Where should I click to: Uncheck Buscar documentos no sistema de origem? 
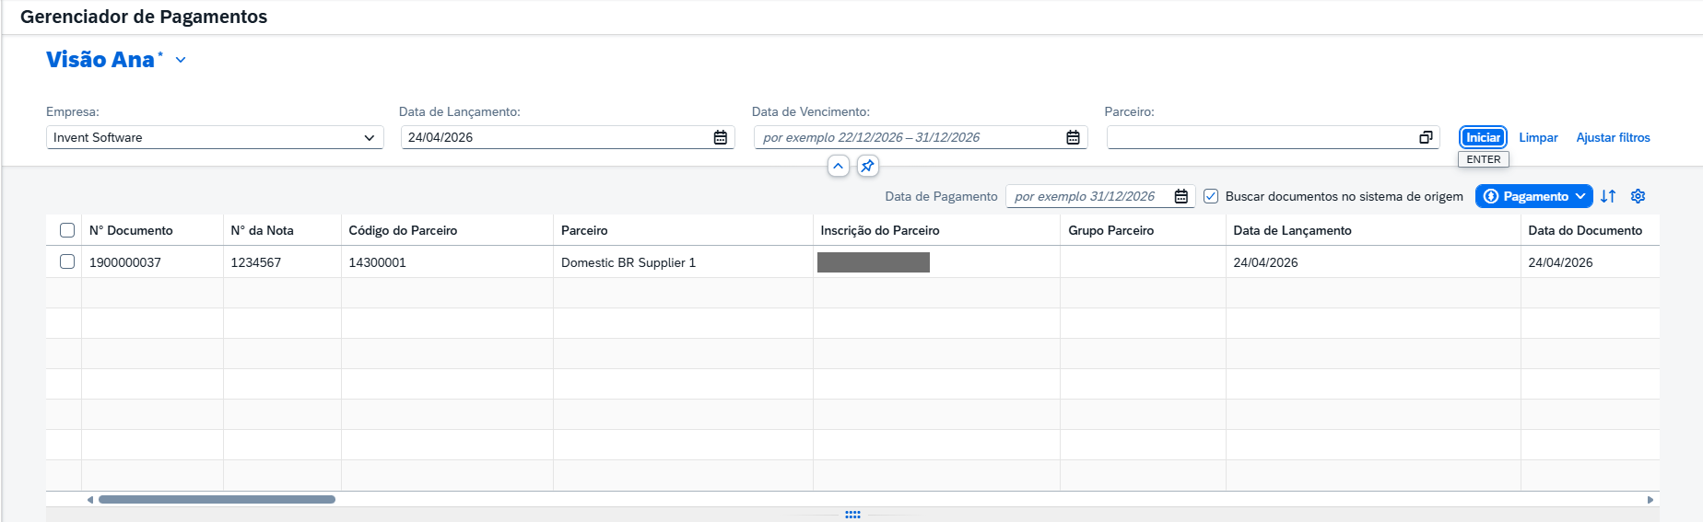pos(1211,196)
